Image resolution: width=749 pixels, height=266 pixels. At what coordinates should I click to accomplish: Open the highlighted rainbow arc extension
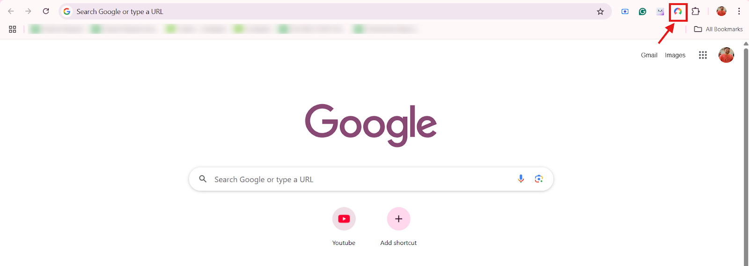click(x=678, y=12)
